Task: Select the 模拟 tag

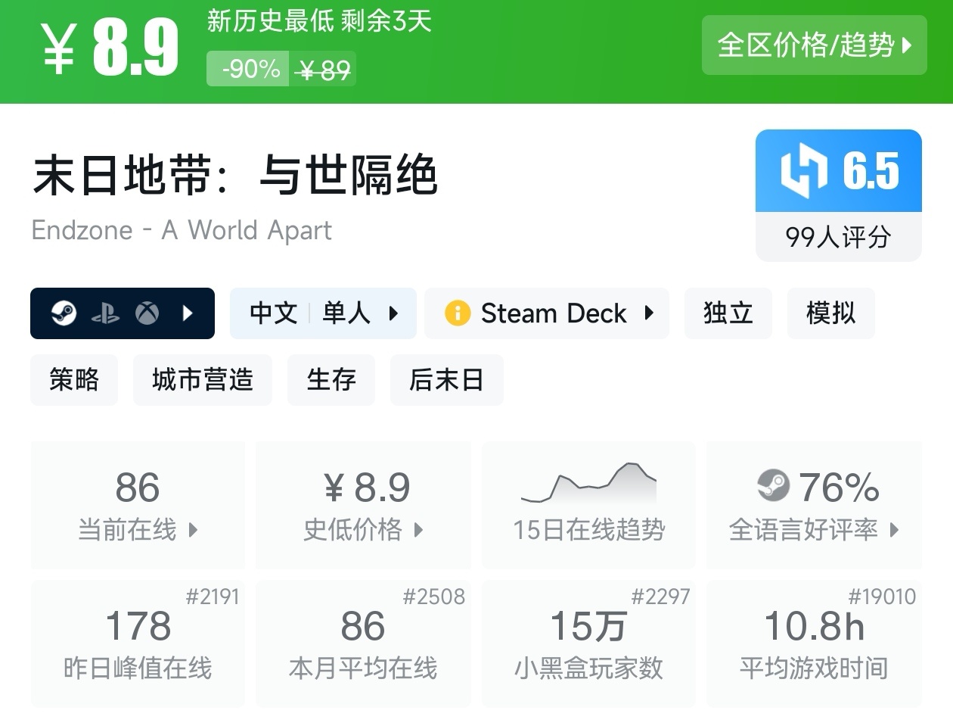Action: (x=830, y=313)
